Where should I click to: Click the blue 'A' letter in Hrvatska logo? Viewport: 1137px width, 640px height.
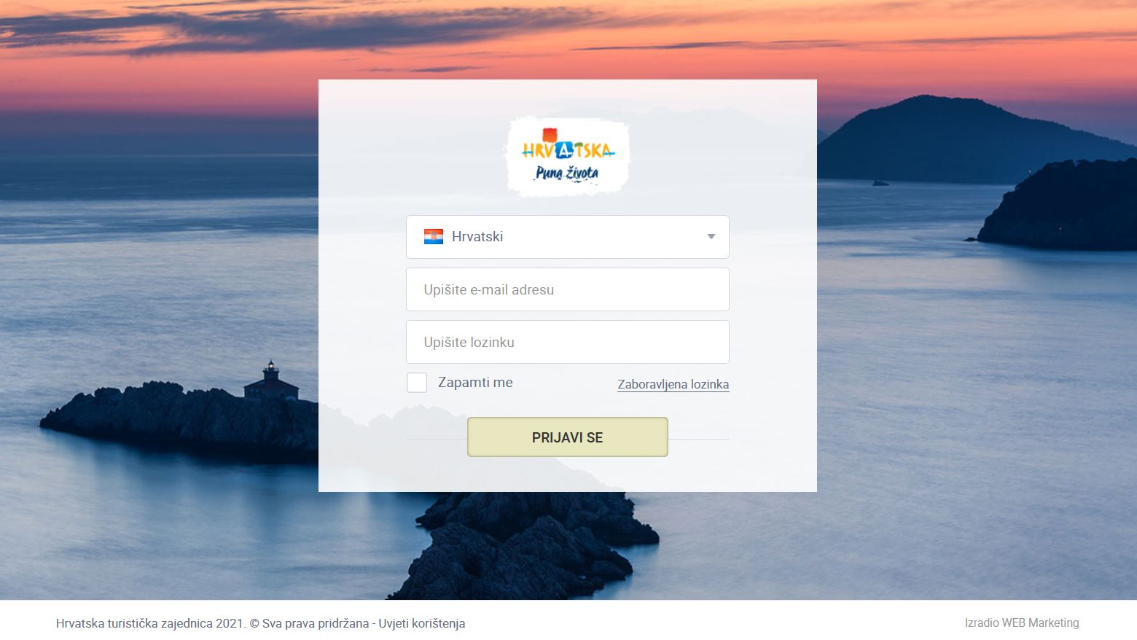[564, 150]
